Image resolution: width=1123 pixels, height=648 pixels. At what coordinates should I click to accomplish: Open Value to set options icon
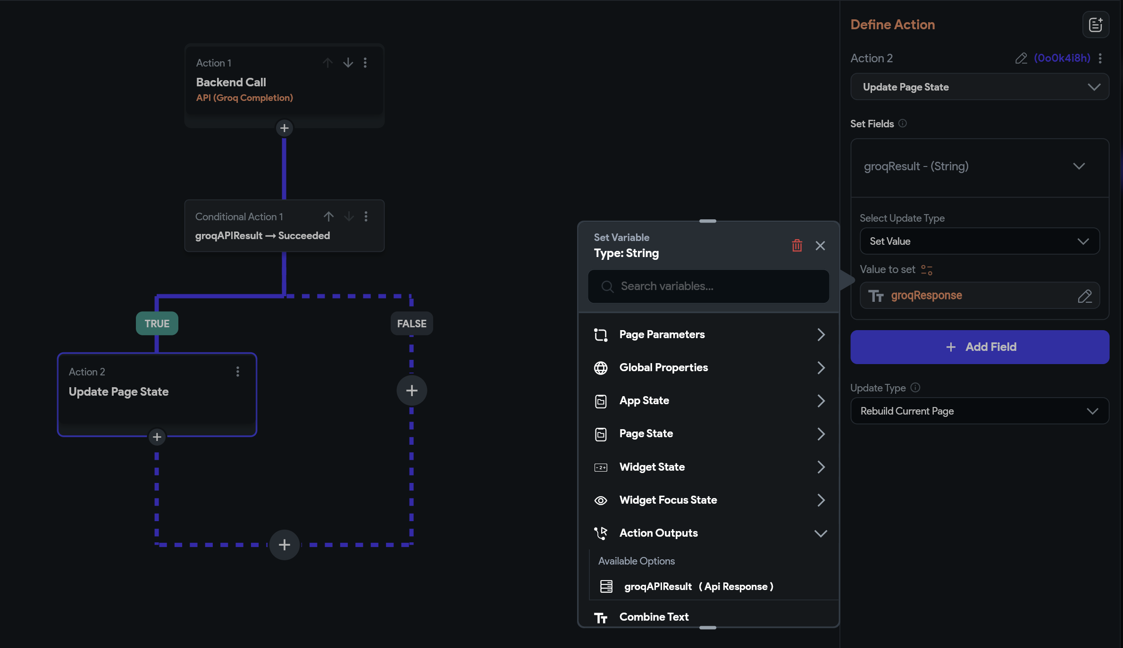[x=927, y=270]
